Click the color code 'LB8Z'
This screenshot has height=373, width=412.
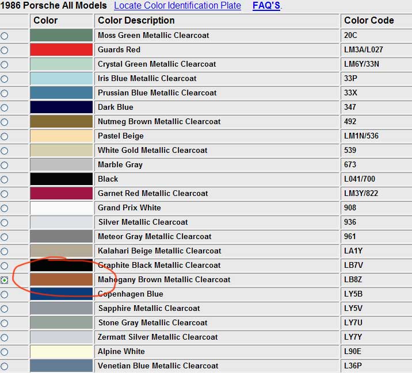[353, 279]
